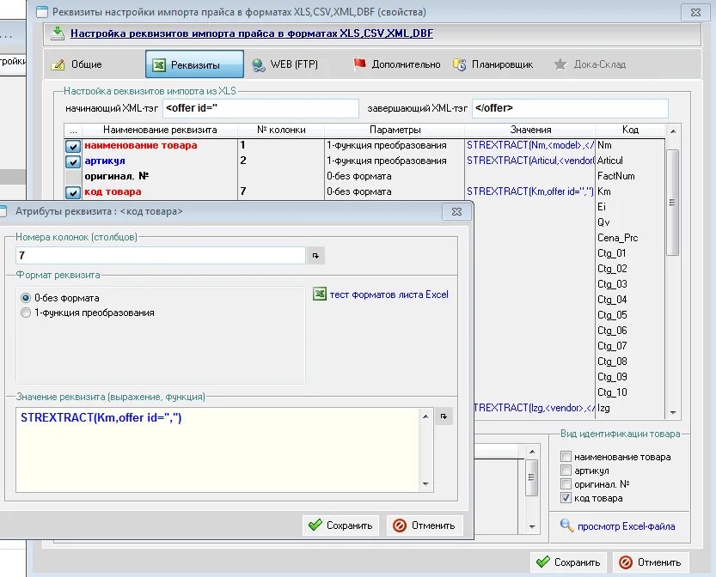Open the Планировщик tab
716x577 pixels.
point(493,64)
